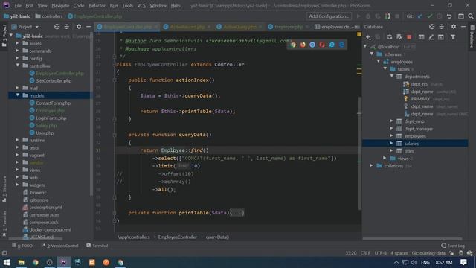This screenshot has width=476, height=268.
Task: Expand the salaries table node
Action: [392, 144]
